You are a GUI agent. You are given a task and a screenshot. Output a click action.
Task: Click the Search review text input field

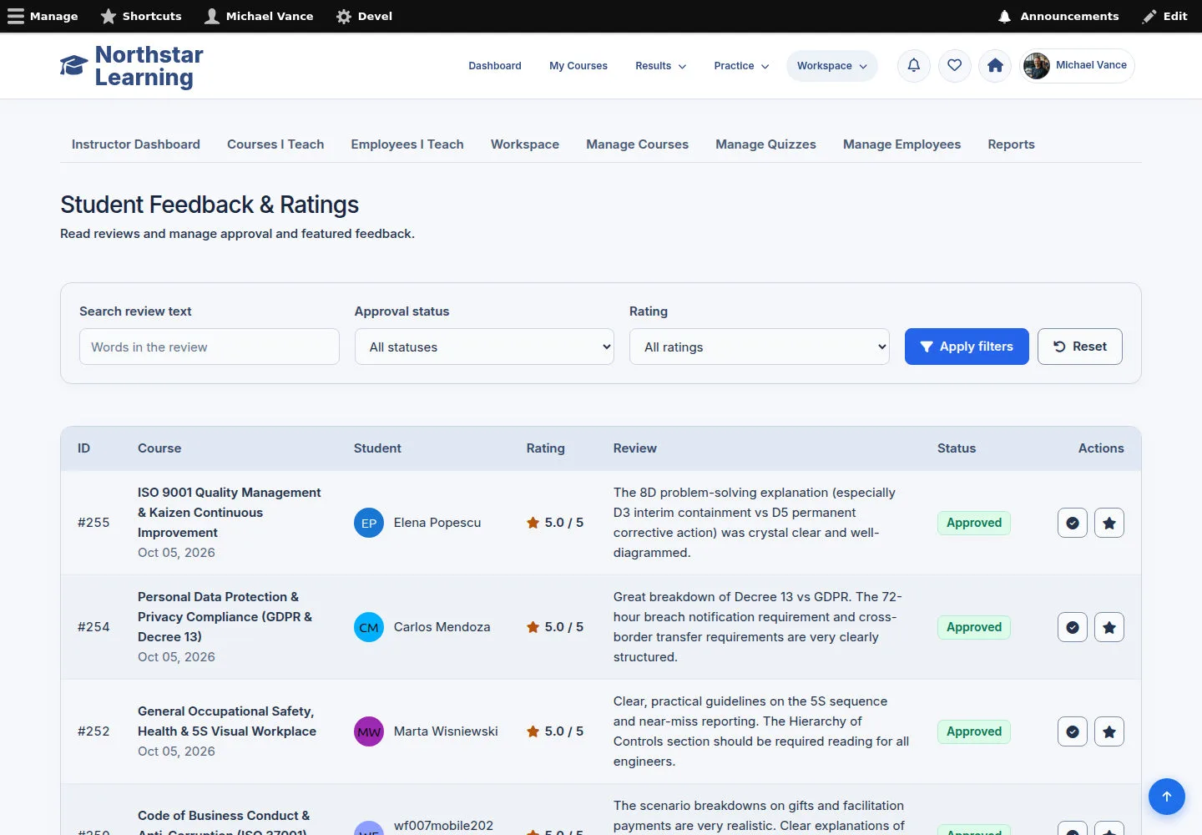tap(210, 347)
